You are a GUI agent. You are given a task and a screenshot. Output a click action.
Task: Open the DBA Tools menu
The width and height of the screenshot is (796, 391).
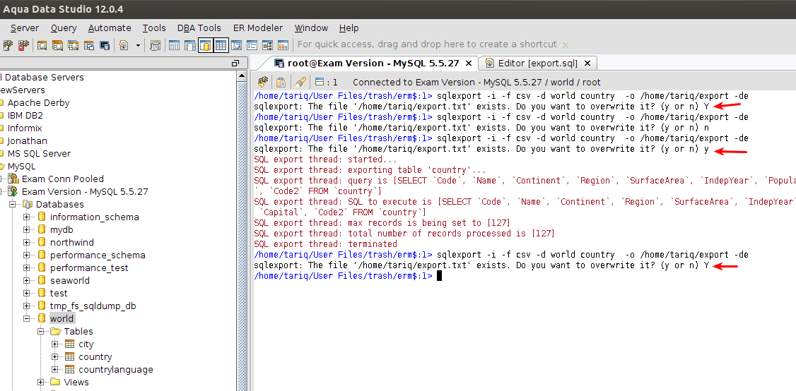tap(199, 28)
